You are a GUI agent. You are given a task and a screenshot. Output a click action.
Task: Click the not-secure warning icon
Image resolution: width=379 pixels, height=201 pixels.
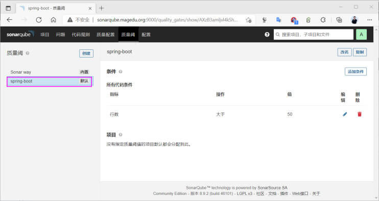click(x=70, y=20)
